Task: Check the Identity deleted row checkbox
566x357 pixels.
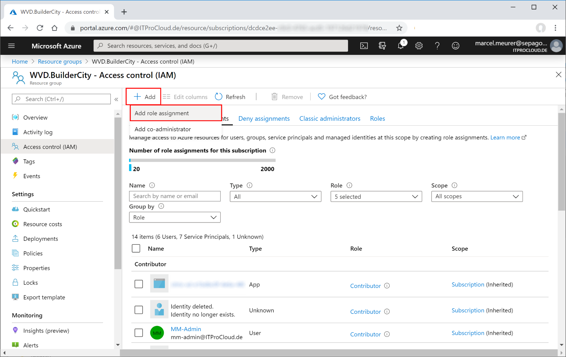Action: (x=139, y=310)
